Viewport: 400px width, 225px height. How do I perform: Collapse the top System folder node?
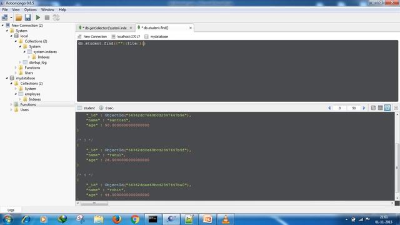click(x=7, y=31)
